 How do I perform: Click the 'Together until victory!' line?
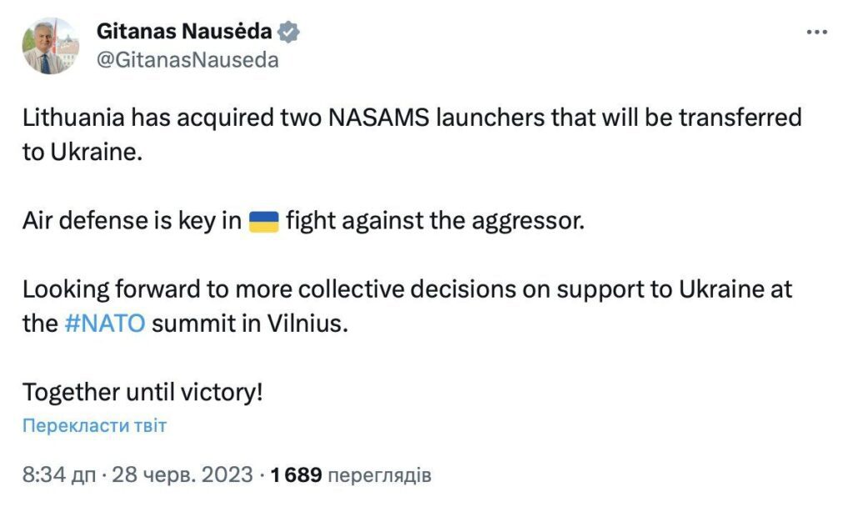click(x=142, y=392)
